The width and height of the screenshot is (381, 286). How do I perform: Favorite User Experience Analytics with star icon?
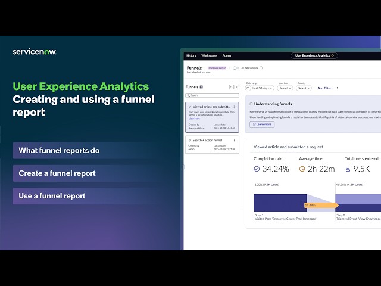[333, 55]
